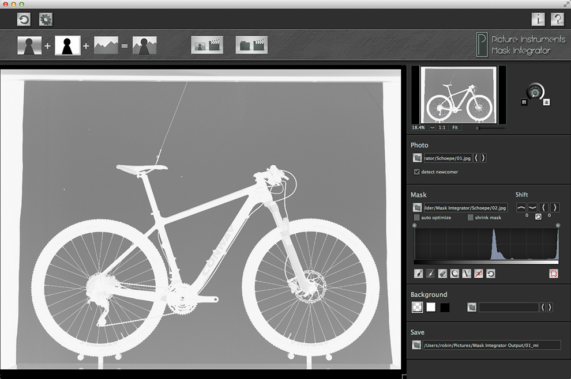
Task: Open the info button at top right
Action: 538,20
